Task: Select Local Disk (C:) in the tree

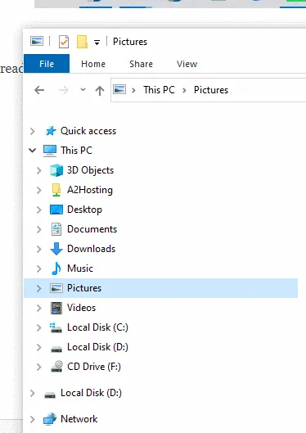Action: tap(97, 327)
